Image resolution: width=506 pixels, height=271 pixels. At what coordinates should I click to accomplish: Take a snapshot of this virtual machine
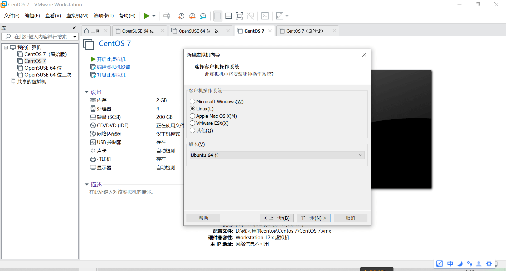tap(181, 16)
